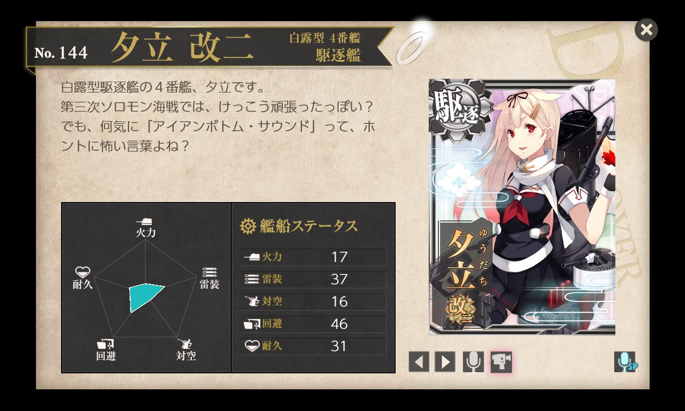This screenshot has height=411, width=685.
Task: Select the 対空 anti-air stat row
Action: 313,301
